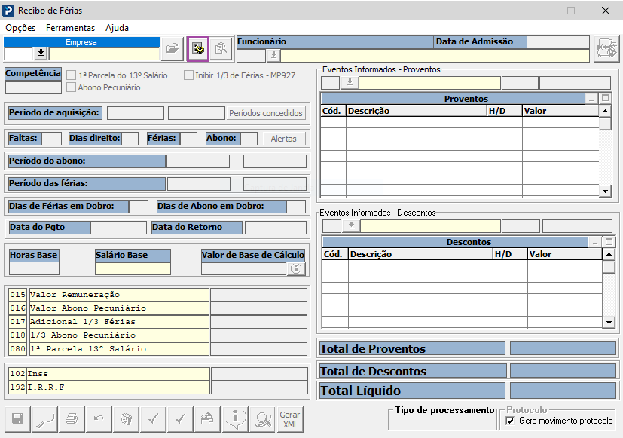Click the employee card icon beside Data de Admissão

606,49
